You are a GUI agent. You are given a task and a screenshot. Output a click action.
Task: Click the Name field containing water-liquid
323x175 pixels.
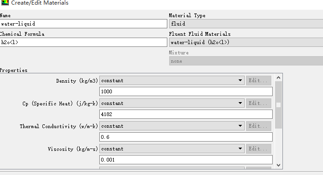coord(83,24)
